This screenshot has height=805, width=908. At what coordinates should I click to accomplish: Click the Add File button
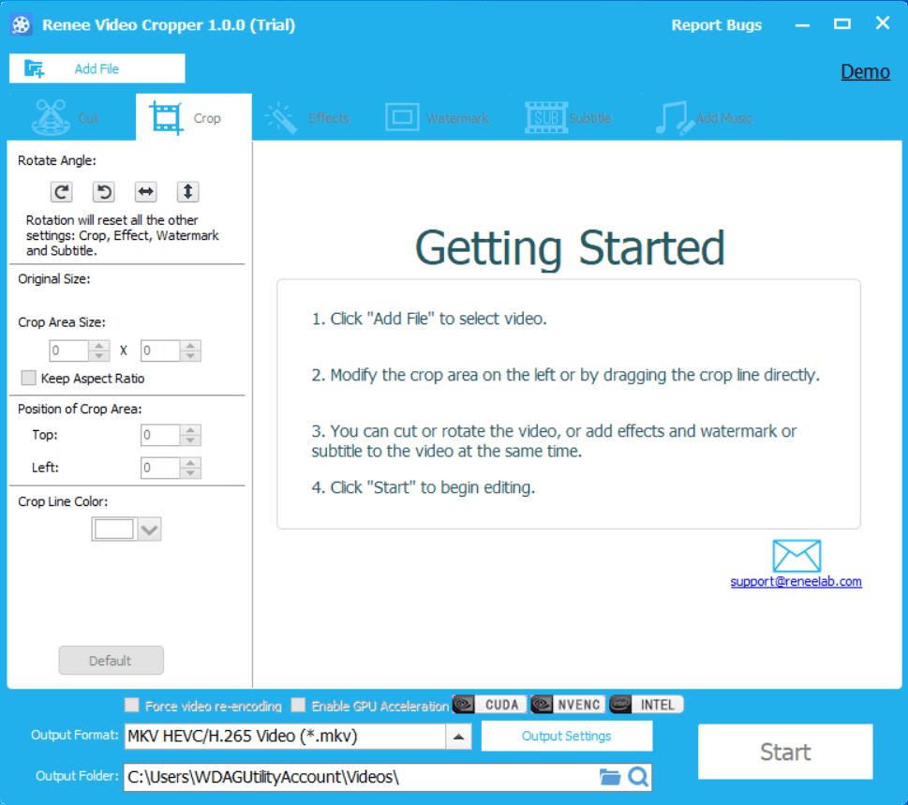[97, 68]
